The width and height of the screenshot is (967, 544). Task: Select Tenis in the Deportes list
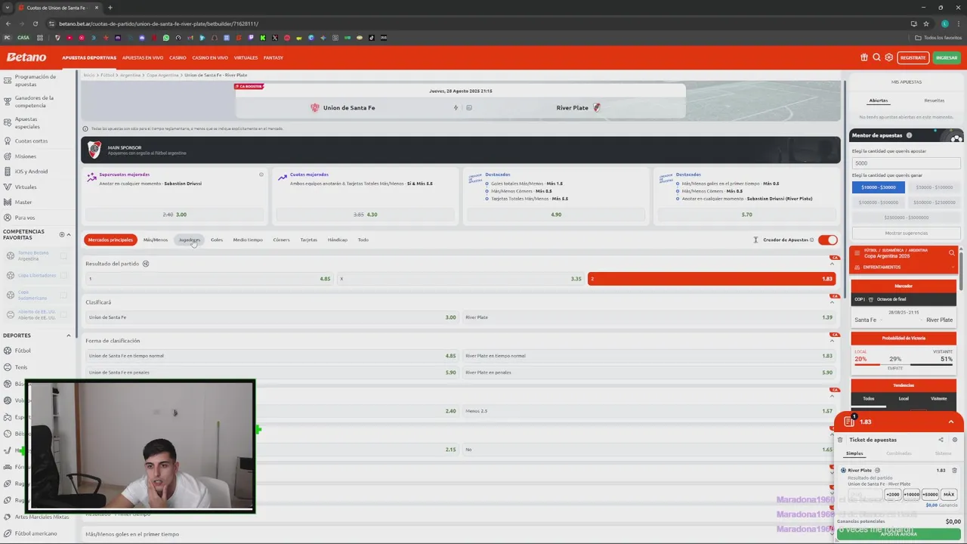(21, 367)
